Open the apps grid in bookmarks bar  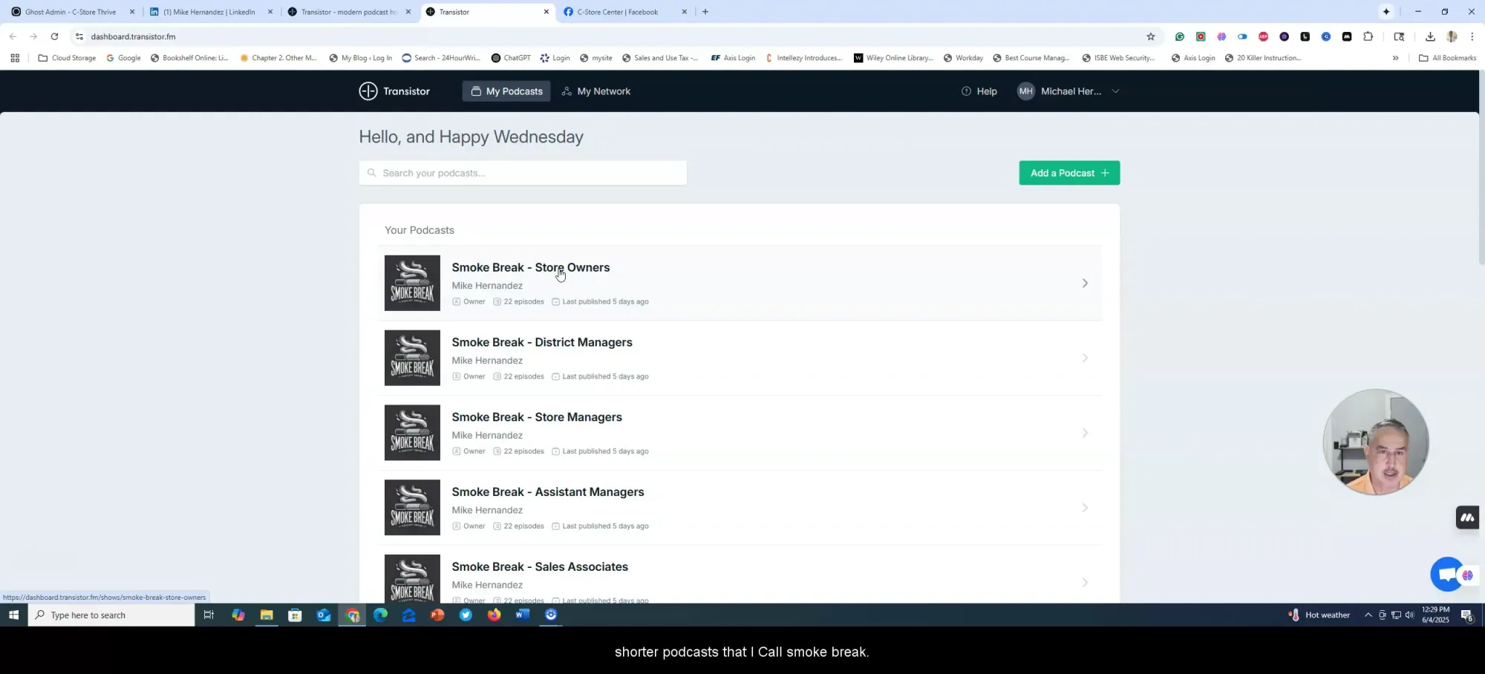(x=15, y=58)
